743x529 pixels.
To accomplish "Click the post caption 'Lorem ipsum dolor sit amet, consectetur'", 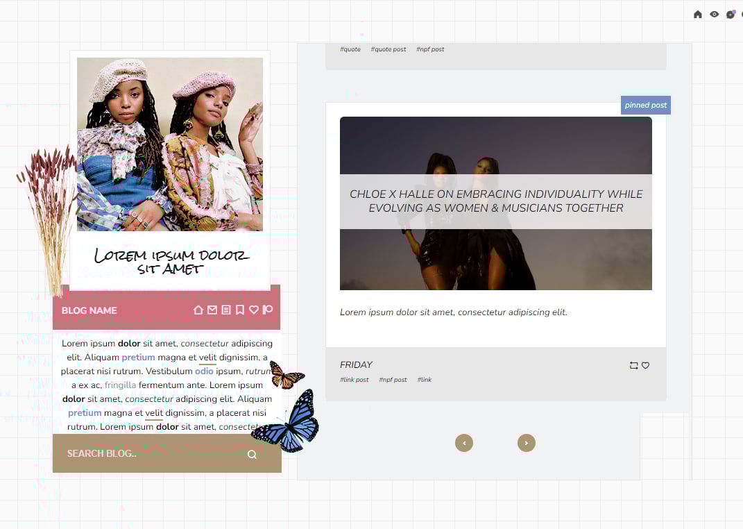I will click(454, 312).
